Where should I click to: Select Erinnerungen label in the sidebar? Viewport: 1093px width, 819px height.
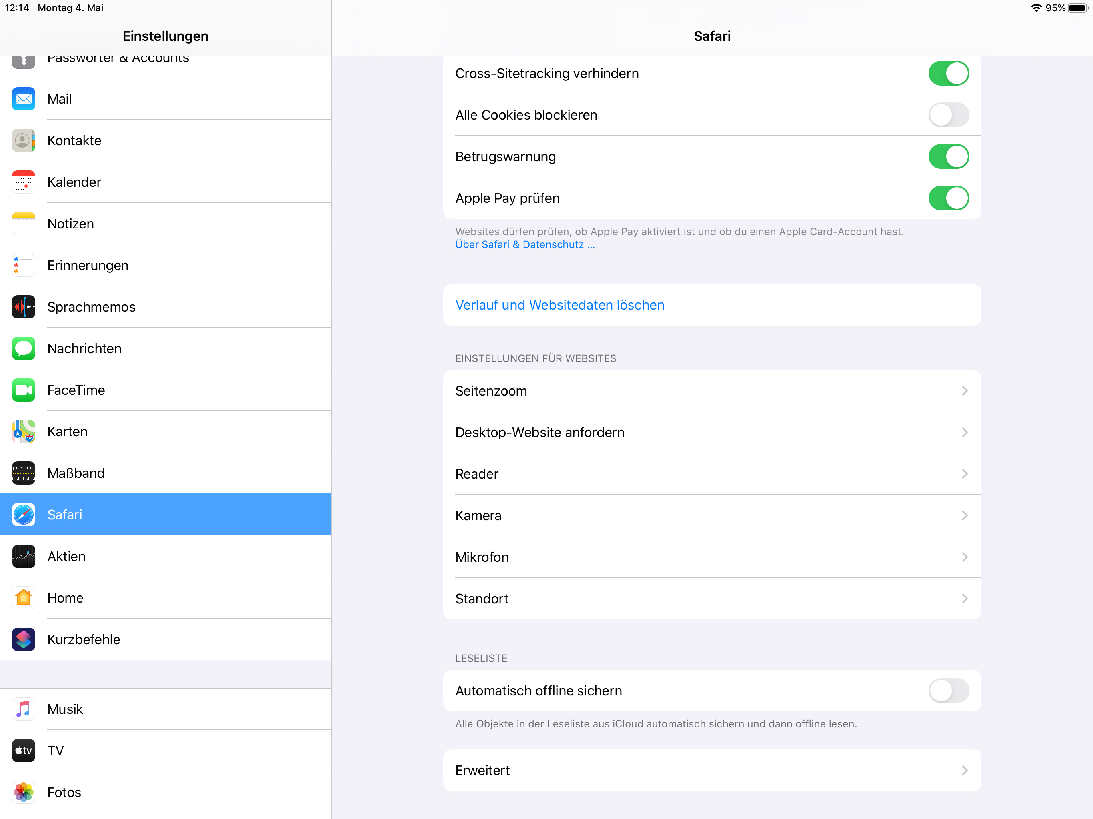point(88,265)
